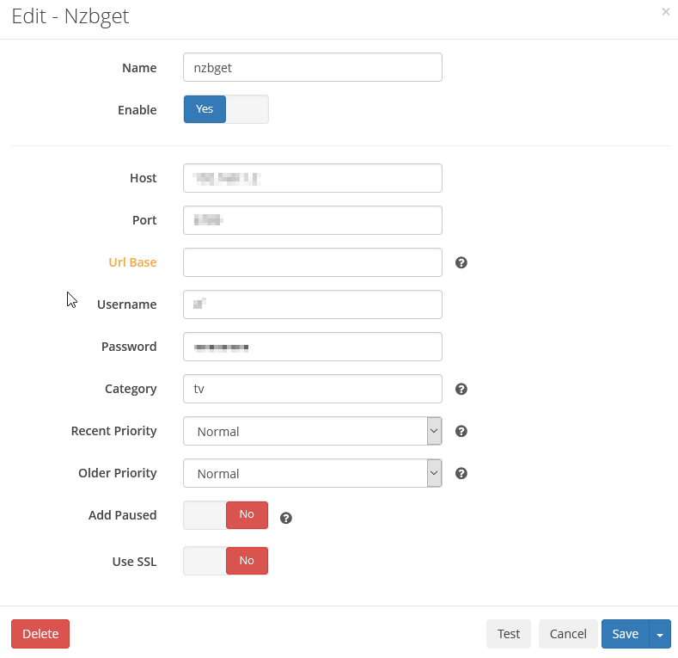Save the download client settings
The image size is (678, 658).
click(x=625, y=634)
